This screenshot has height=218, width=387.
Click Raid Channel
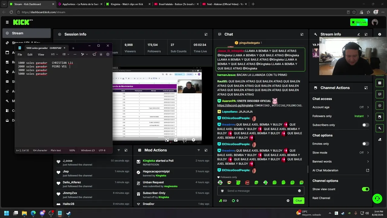pos(321,198)
